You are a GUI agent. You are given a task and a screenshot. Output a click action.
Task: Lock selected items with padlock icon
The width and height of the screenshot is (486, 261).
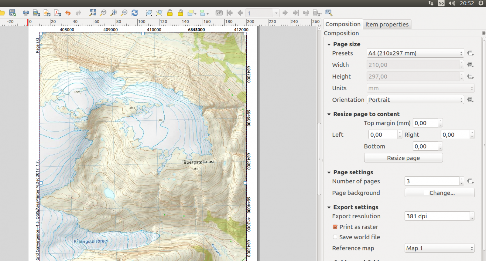(x=170, y=13)
